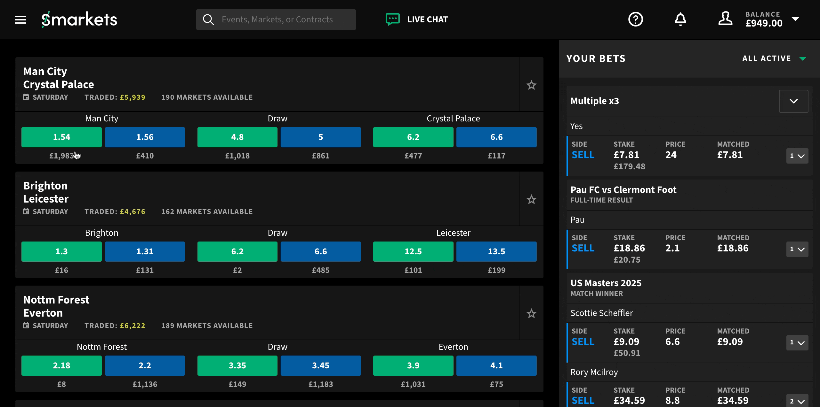Click the Smarkets logo

click(79, 19)
